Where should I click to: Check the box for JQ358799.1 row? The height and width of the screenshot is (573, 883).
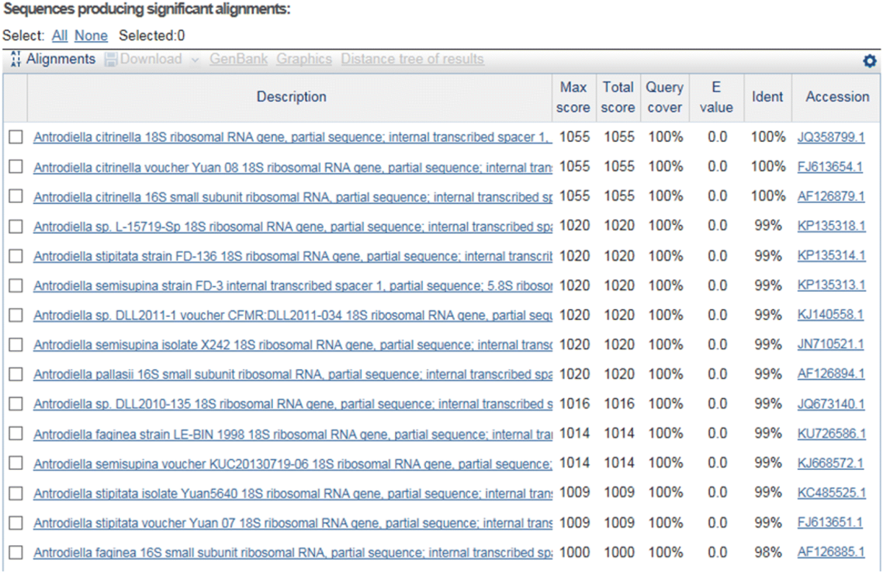tap(15, 137)
